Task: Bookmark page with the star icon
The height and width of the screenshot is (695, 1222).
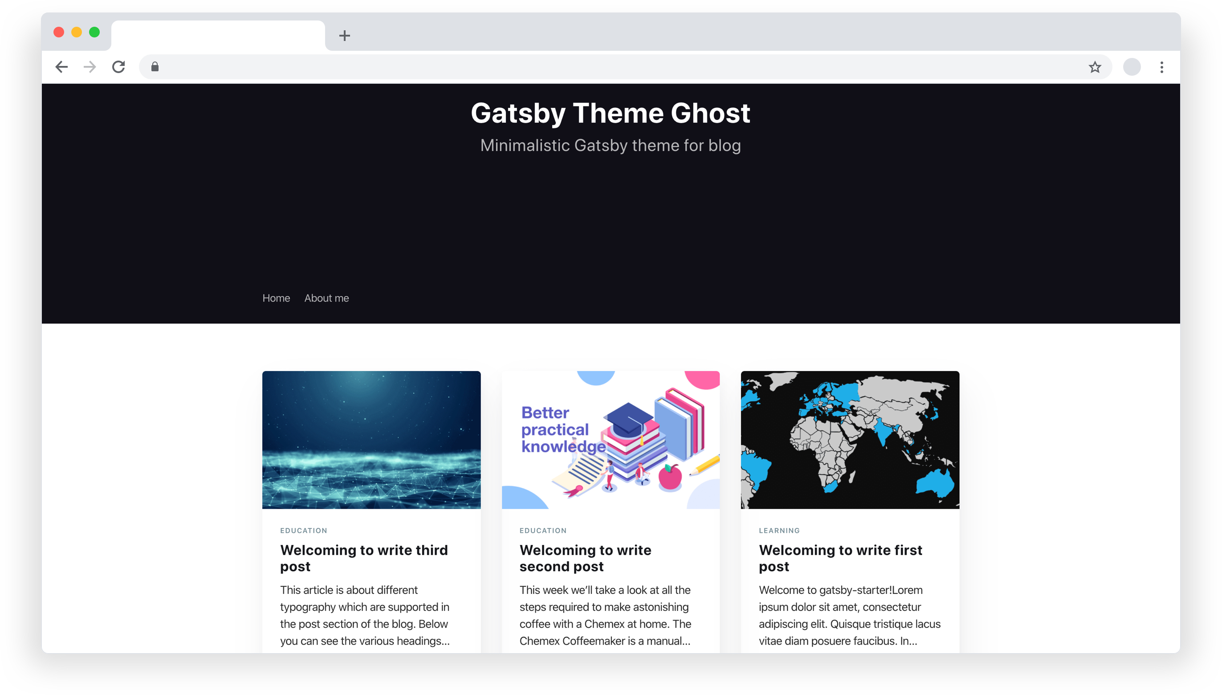Action: click(1095, 67)
